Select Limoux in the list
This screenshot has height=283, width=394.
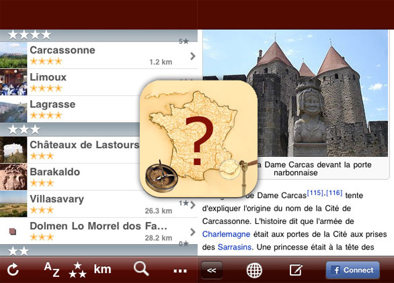click(x=99, y=82)
